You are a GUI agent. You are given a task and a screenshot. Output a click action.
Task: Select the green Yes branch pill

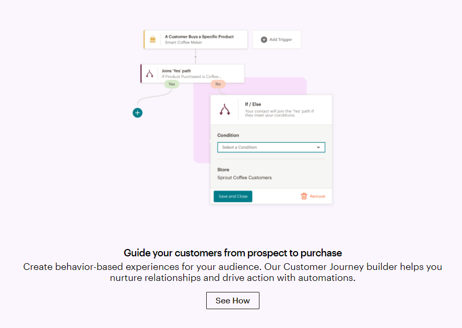pyautogui.click(x=171, y=84)
